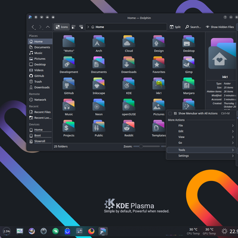This screenshot has width=238, height=238.
Task: Open the View submenu
Action: point(201,137)
